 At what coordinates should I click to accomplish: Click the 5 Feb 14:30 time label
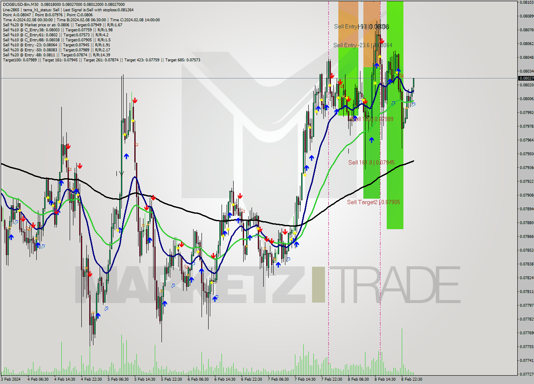tap(144, 379)
